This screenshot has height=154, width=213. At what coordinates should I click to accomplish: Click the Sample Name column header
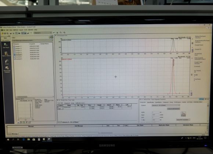[x=44, y=44]
